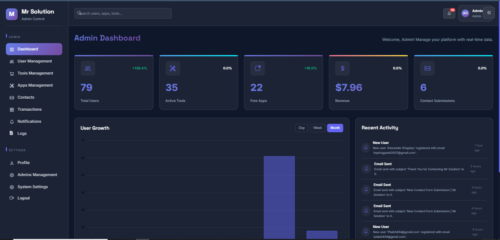500x240 pixels.
Task: Click the $7.96 Revenue value
Action: point(349,88)
